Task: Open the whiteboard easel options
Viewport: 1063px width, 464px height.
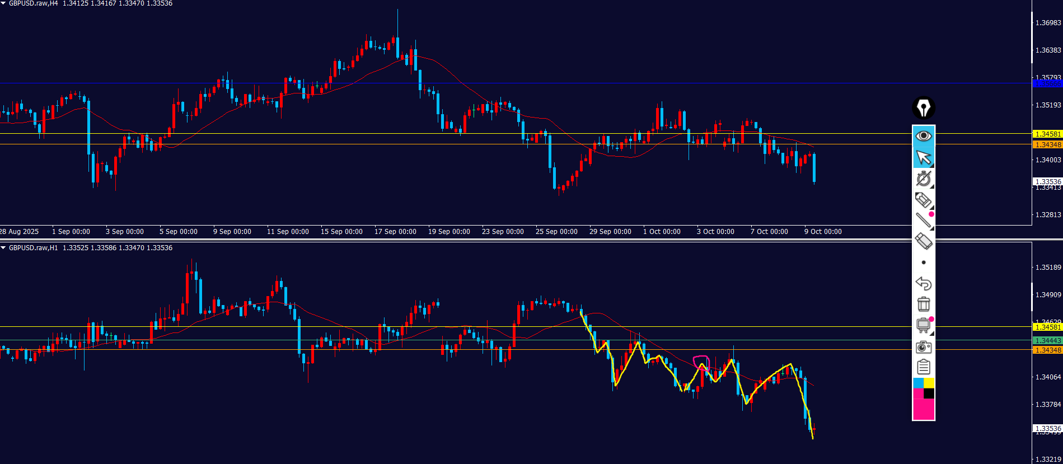Action: pyautogui.click(x=923, y=325)
